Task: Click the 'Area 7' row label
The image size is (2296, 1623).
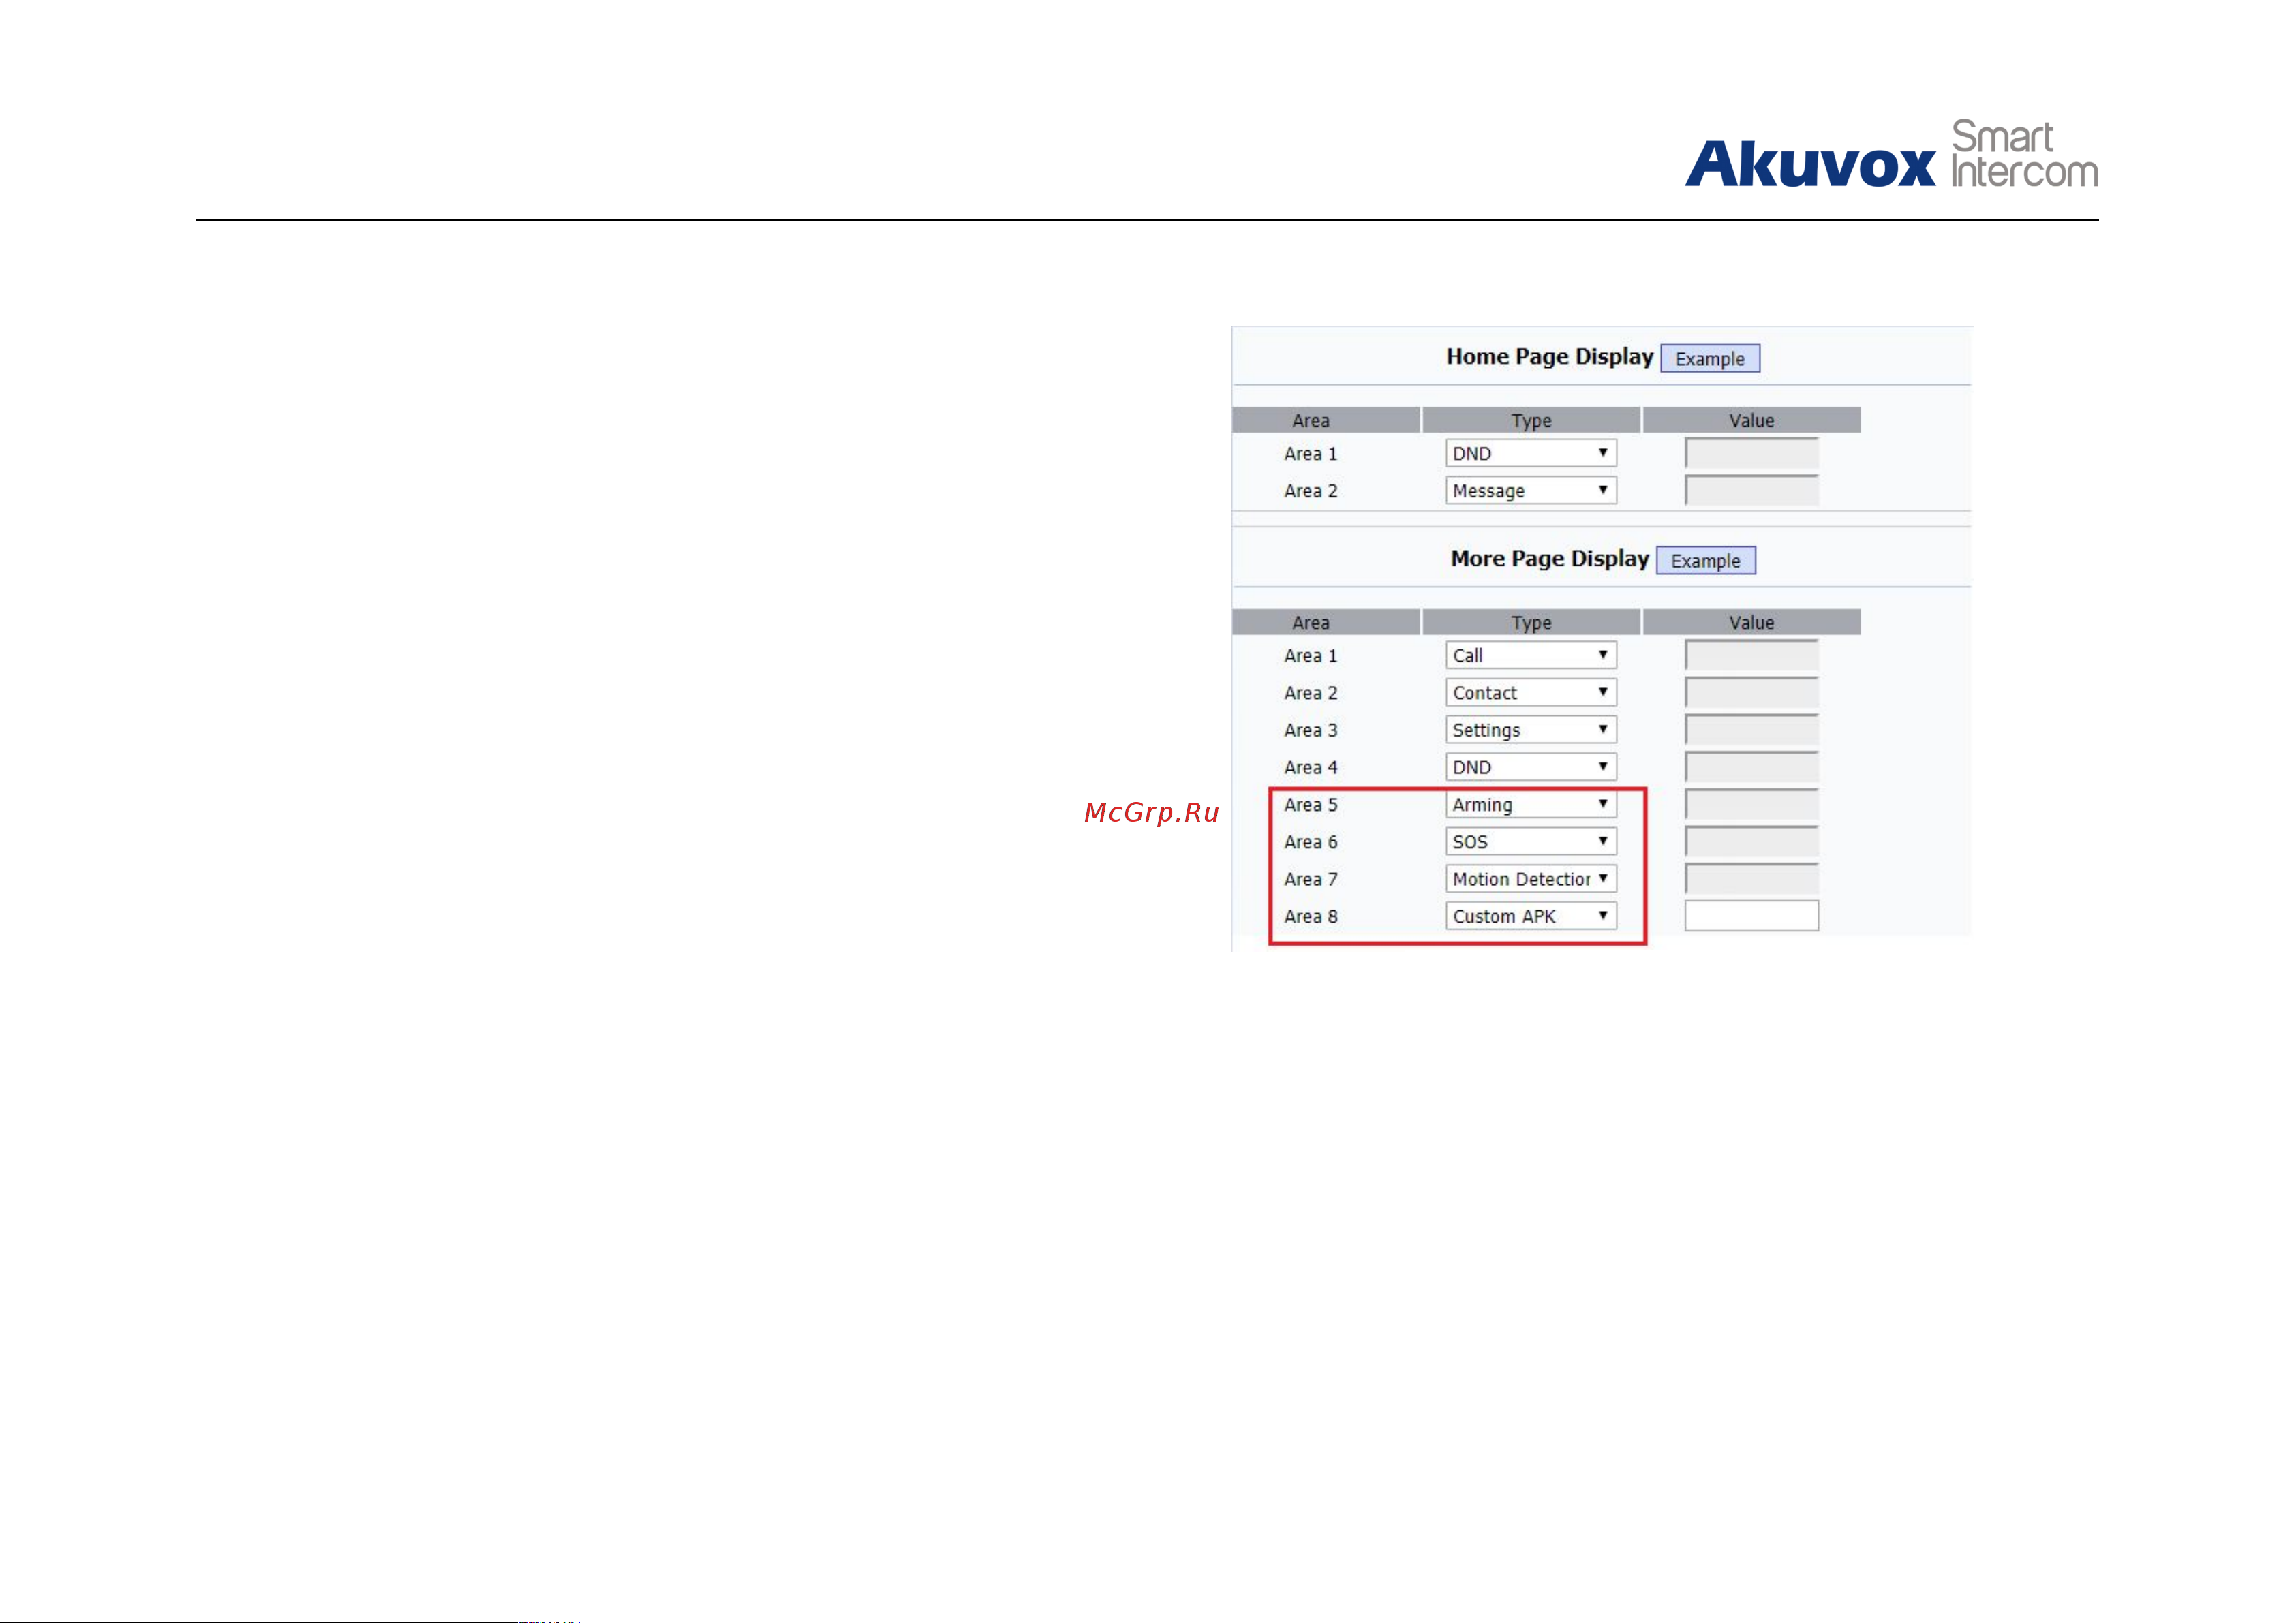Action: (1311, 879)
